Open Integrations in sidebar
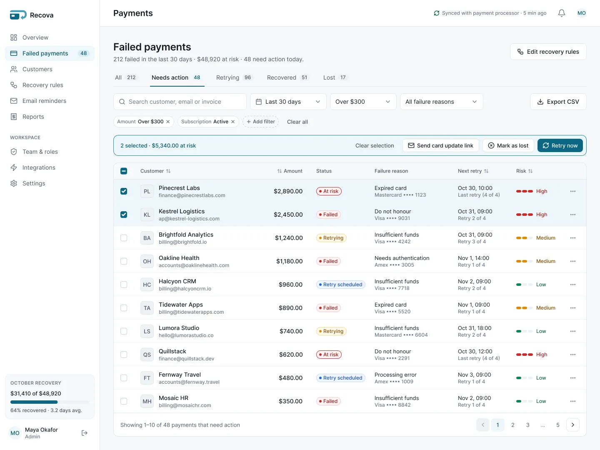This screenshot has height=450, width=600. point(50,167)
